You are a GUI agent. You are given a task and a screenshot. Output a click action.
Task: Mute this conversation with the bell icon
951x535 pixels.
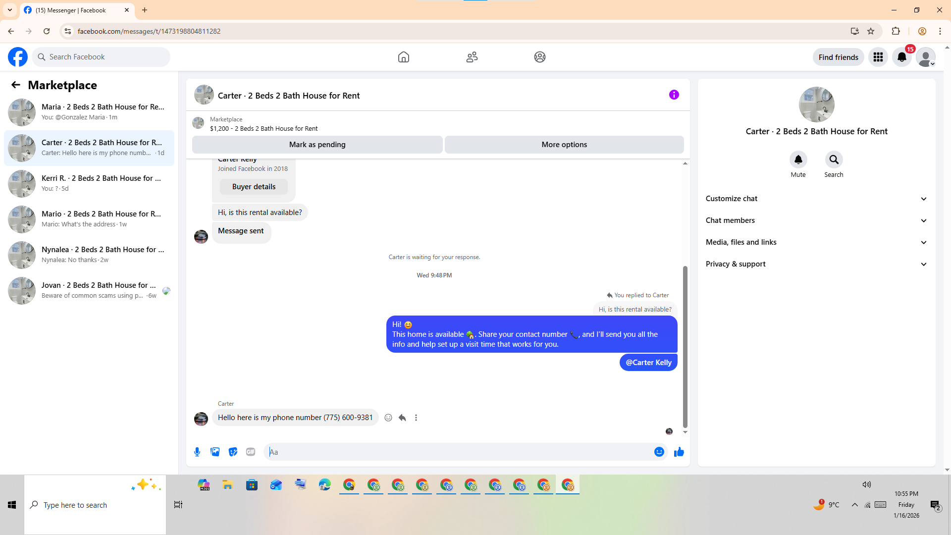[798, 160]
